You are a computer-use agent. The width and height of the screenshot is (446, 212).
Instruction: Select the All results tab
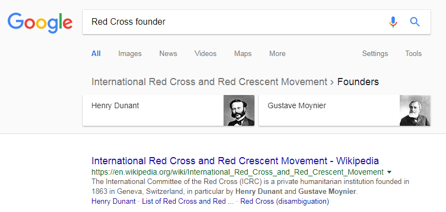click(96, 54)
